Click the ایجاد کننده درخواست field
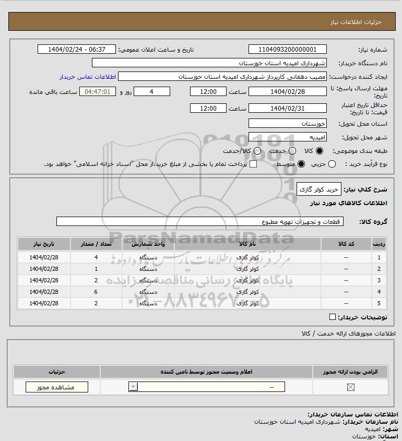Image resolution: width=402 pixels, height=441 pixels. click(x=222, y=77)
